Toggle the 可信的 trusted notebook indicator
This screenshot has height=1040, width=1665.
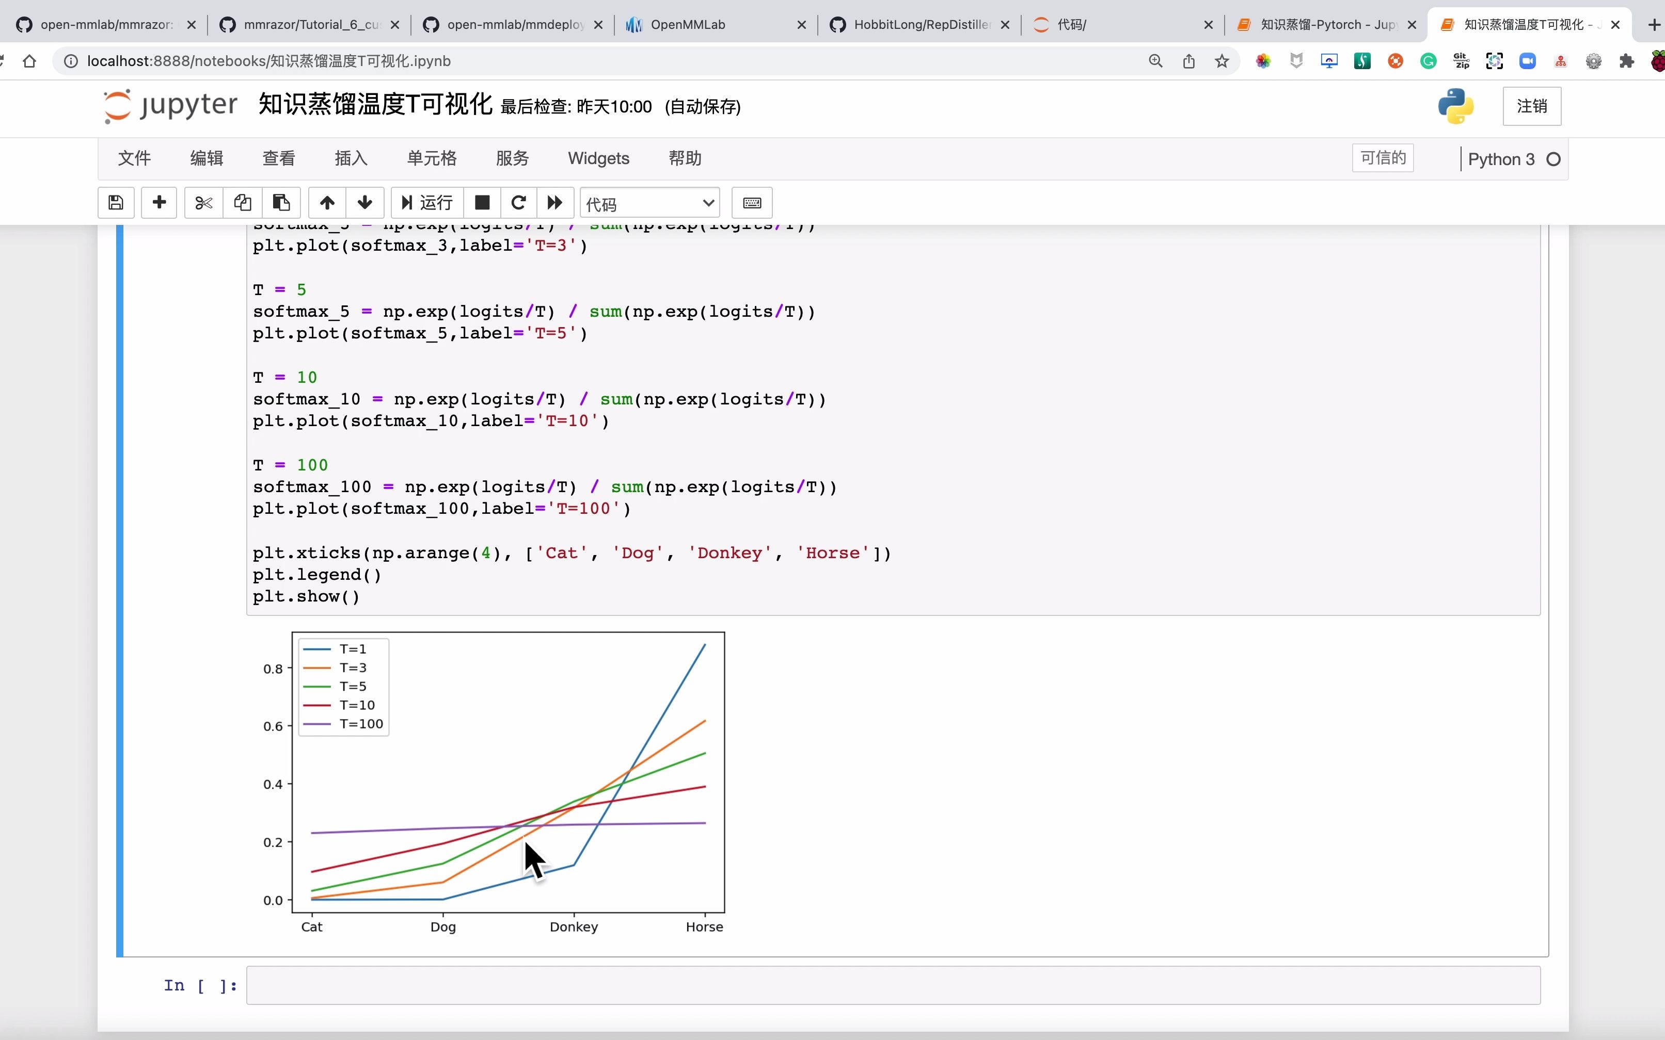(1382, 158)
